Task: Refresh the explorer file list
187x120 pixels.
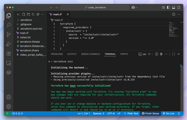Action: point(33,14)
